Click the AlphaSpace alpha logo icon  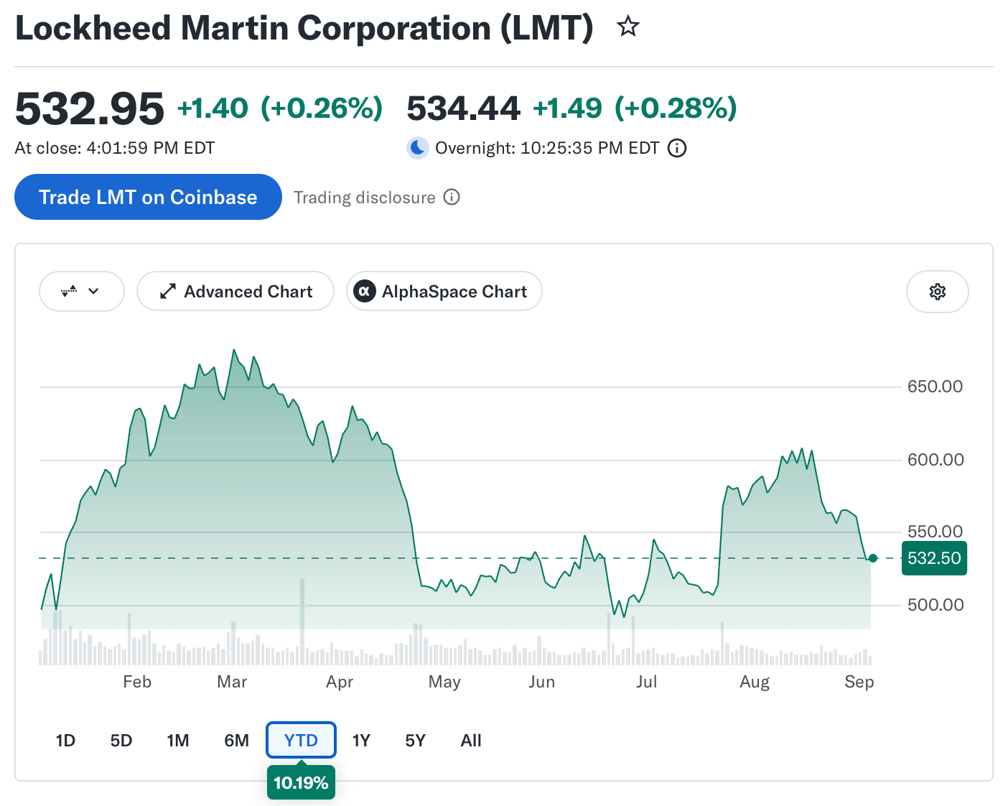365,291
